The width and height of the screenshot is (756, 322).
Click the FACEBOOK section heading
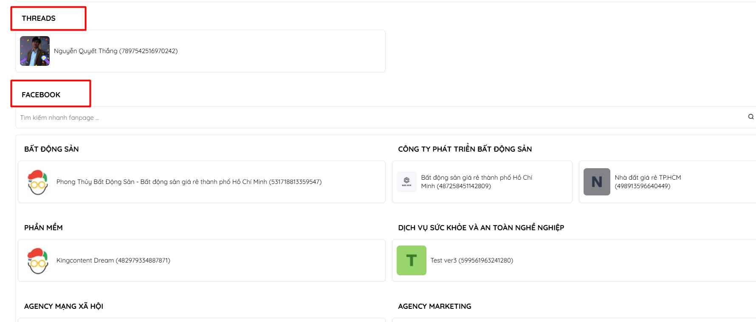coord(41,95)
